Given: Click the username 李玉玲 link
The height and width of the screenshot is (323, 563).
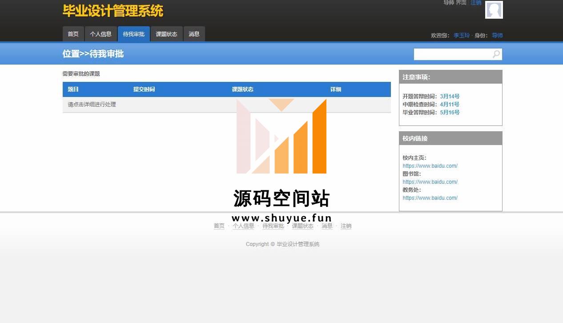Looking at the screenshot, I should point(462,35).
